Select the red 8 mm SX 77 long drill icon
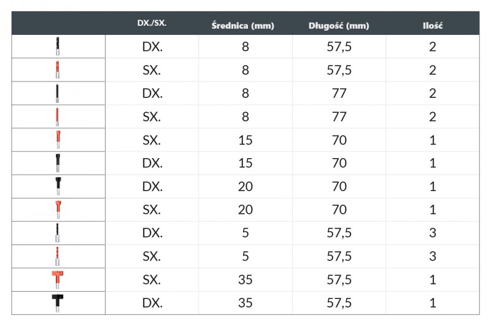 coord(57,116)
